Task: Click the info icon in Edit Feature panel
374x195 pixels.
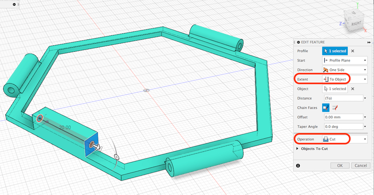Action: [298, 165]
